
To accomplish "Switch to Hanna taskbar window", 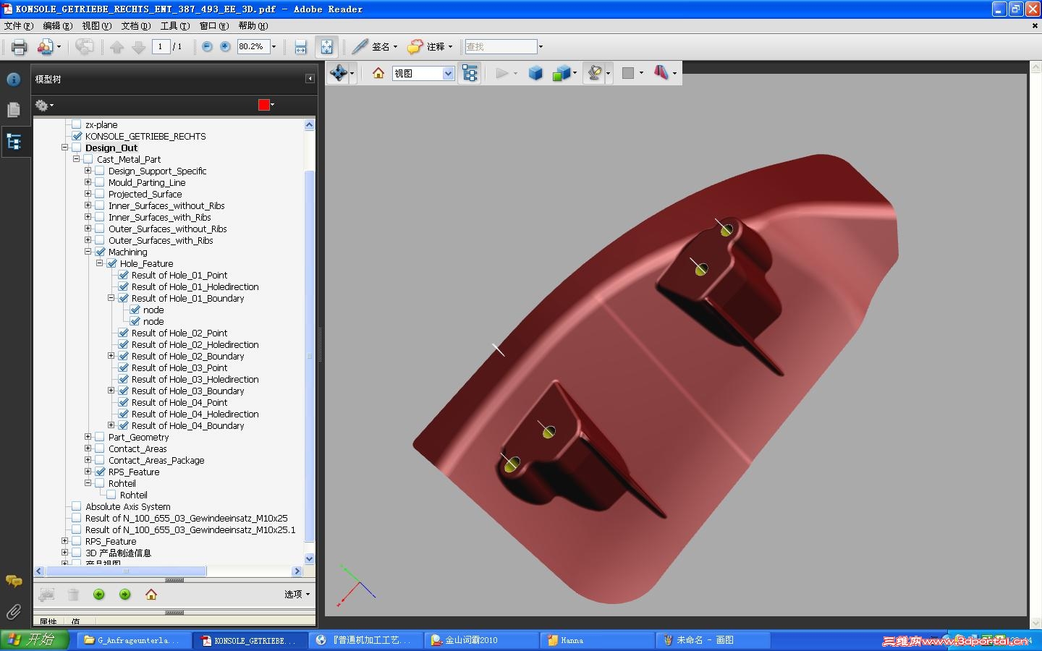I will [597, 640].
